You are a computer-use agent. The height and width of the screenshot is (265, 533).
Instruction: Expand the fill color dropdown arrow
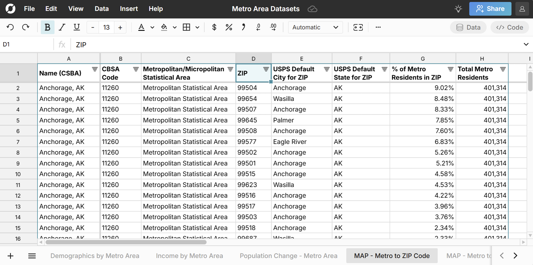tap(175, 27)
